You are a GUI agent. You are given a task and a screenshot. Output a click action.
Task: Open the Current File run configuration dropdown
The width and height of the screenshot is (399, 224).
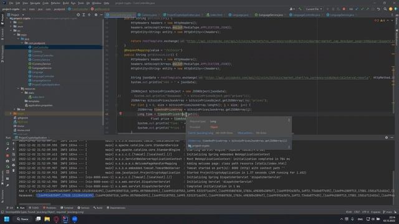314,9
